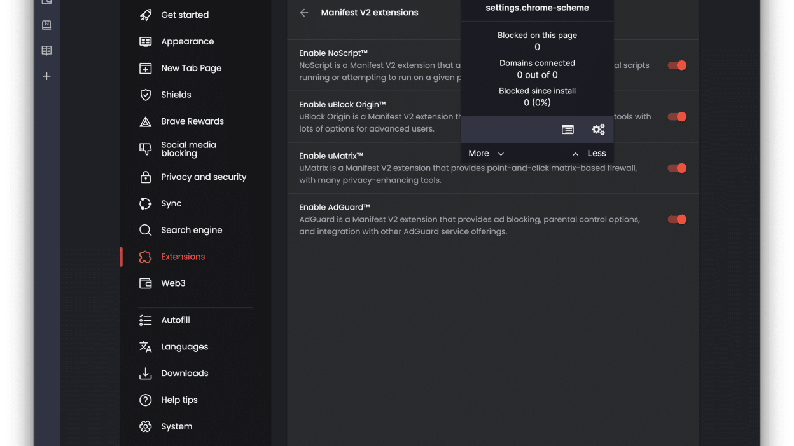Viewport: 794px width, 446px height.
Task: Open the Privacy and security section
Action: pos(203,177)
